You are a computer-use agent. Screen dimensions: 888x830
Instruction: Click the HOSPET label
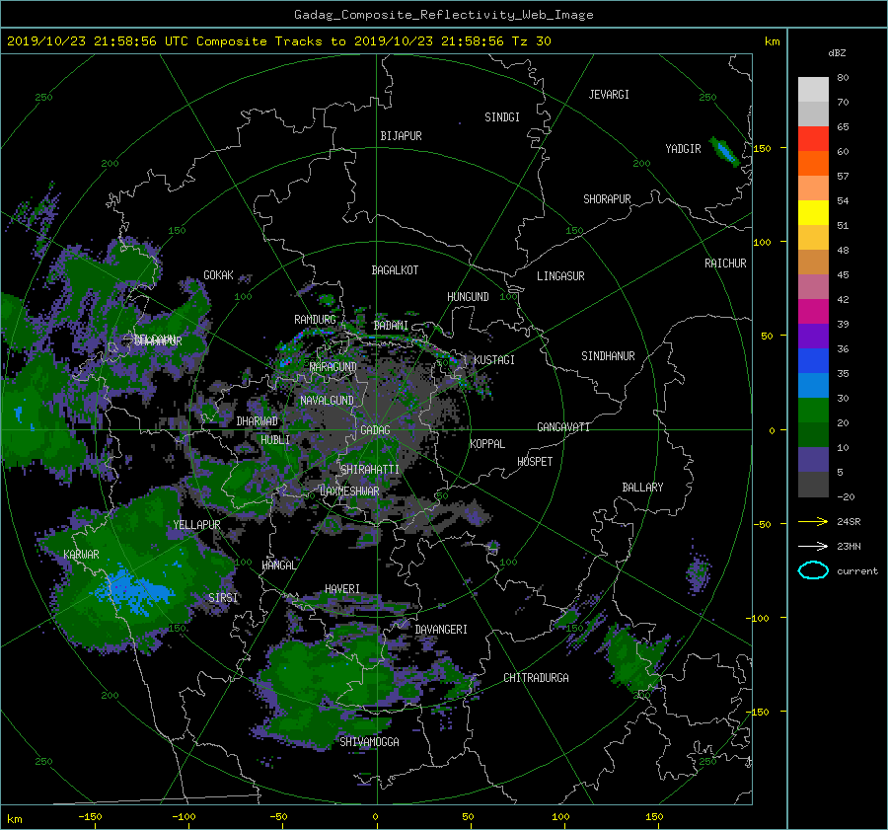point(535,462)
